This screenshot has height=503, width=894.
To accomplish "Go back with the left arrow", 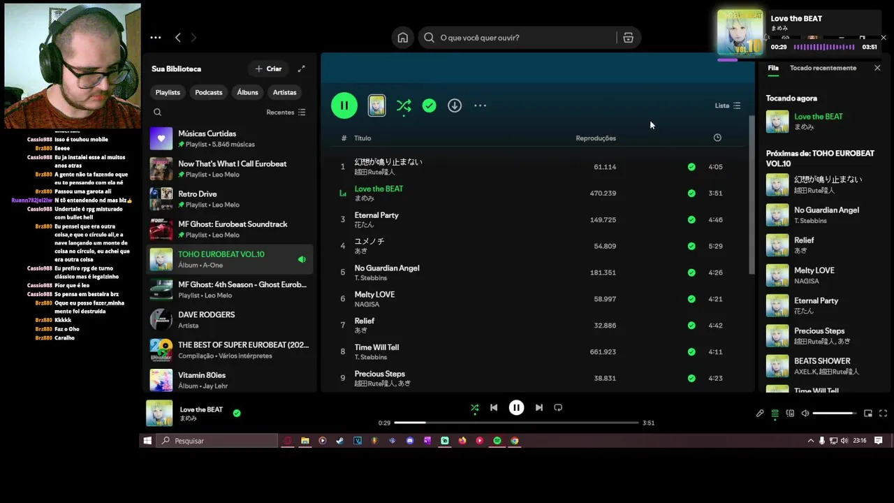I will point(178,38).
